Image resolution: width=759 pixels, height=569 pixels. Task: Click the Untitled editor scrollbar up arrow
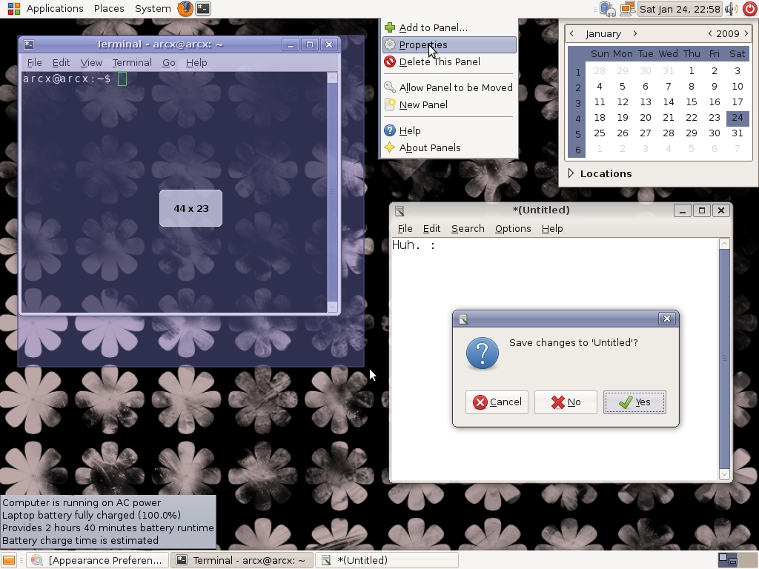(724, 244)
